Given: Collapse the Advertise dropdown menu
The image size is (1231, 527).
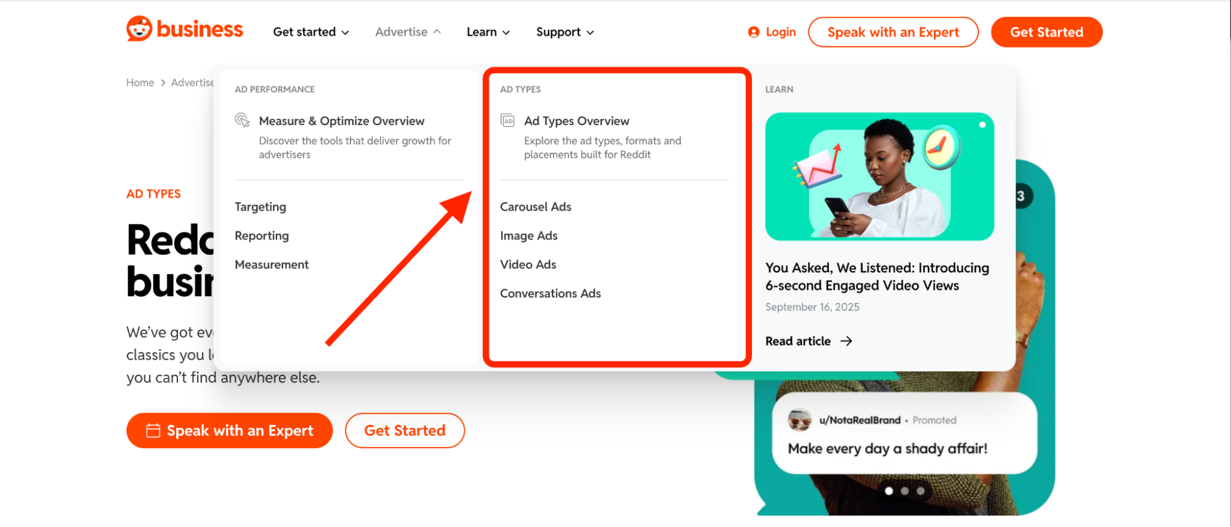Looking at the screenshot, I should (x=408, y=32).
